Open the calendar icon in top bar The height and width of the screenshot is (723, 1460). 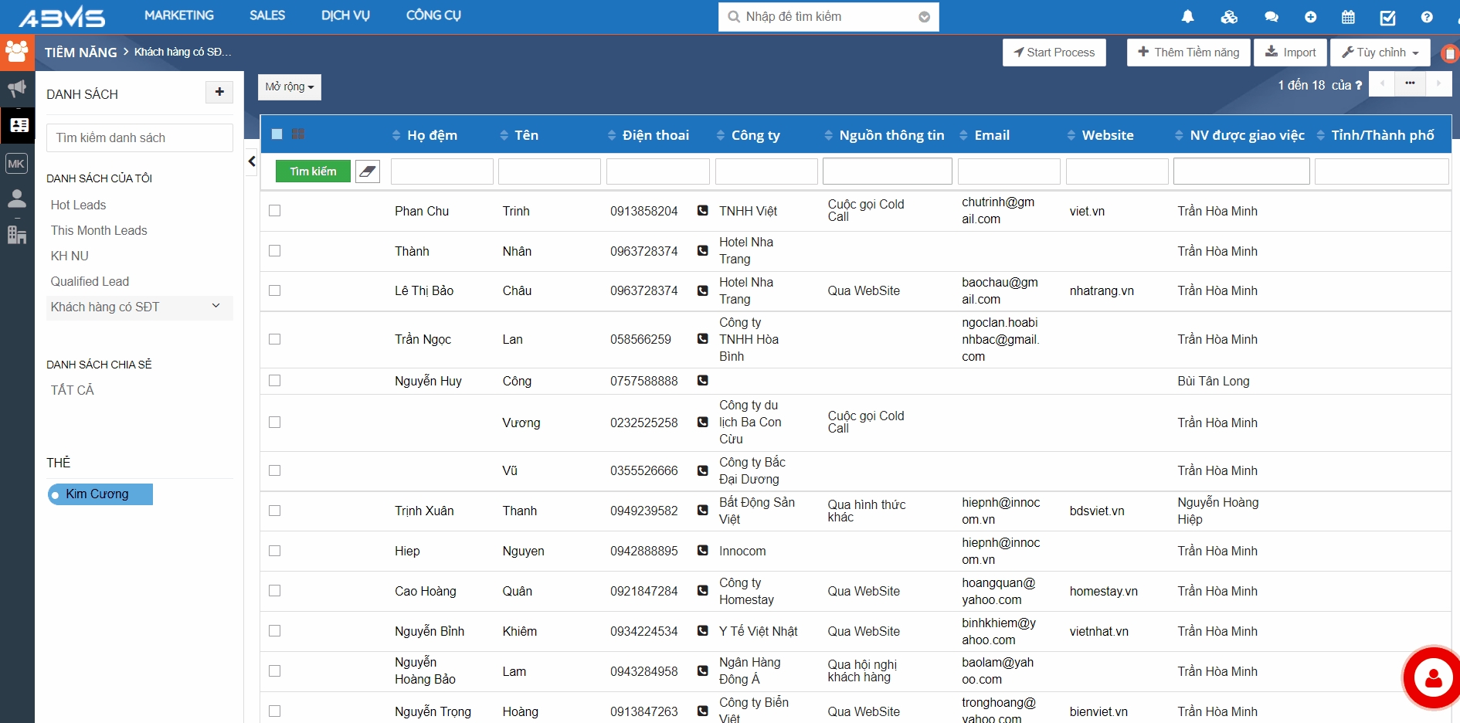click(x=1348, y=17)
